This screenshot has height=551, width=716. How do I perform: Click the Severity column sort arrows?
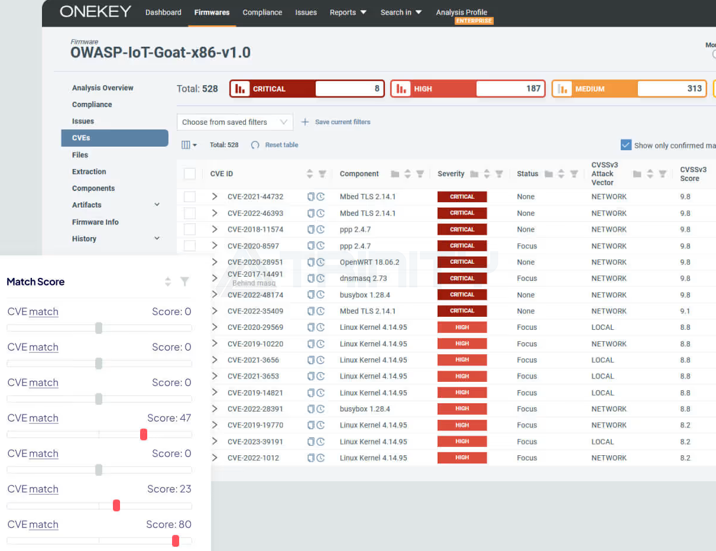487,174
